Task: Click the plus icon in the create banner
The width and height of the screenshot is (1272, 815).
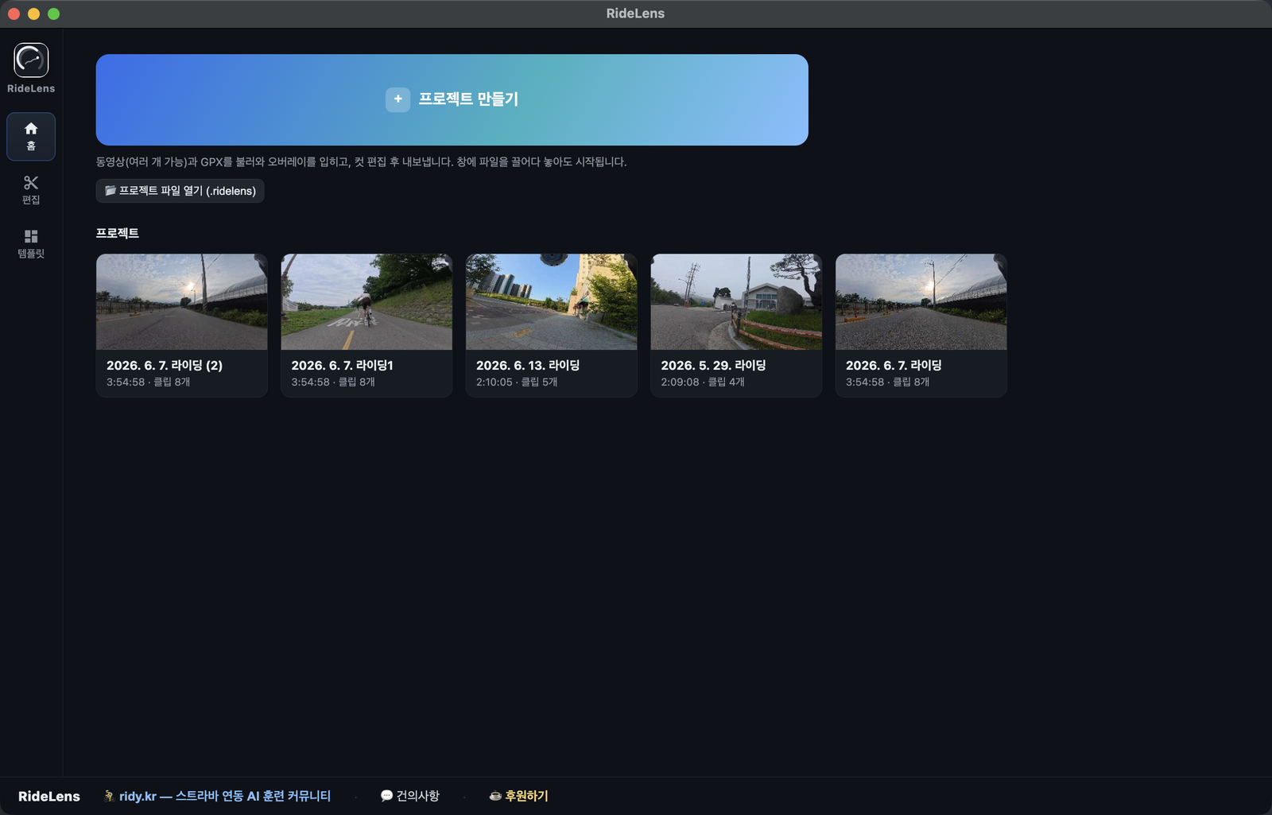Action: [x=397, y=99]
